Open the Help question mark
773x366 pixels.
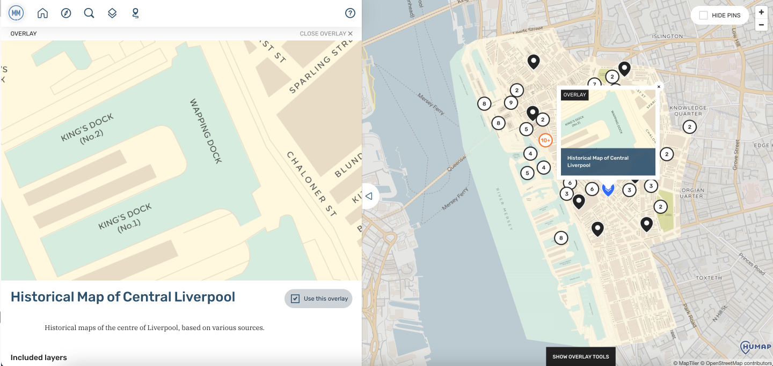(350, 12)
